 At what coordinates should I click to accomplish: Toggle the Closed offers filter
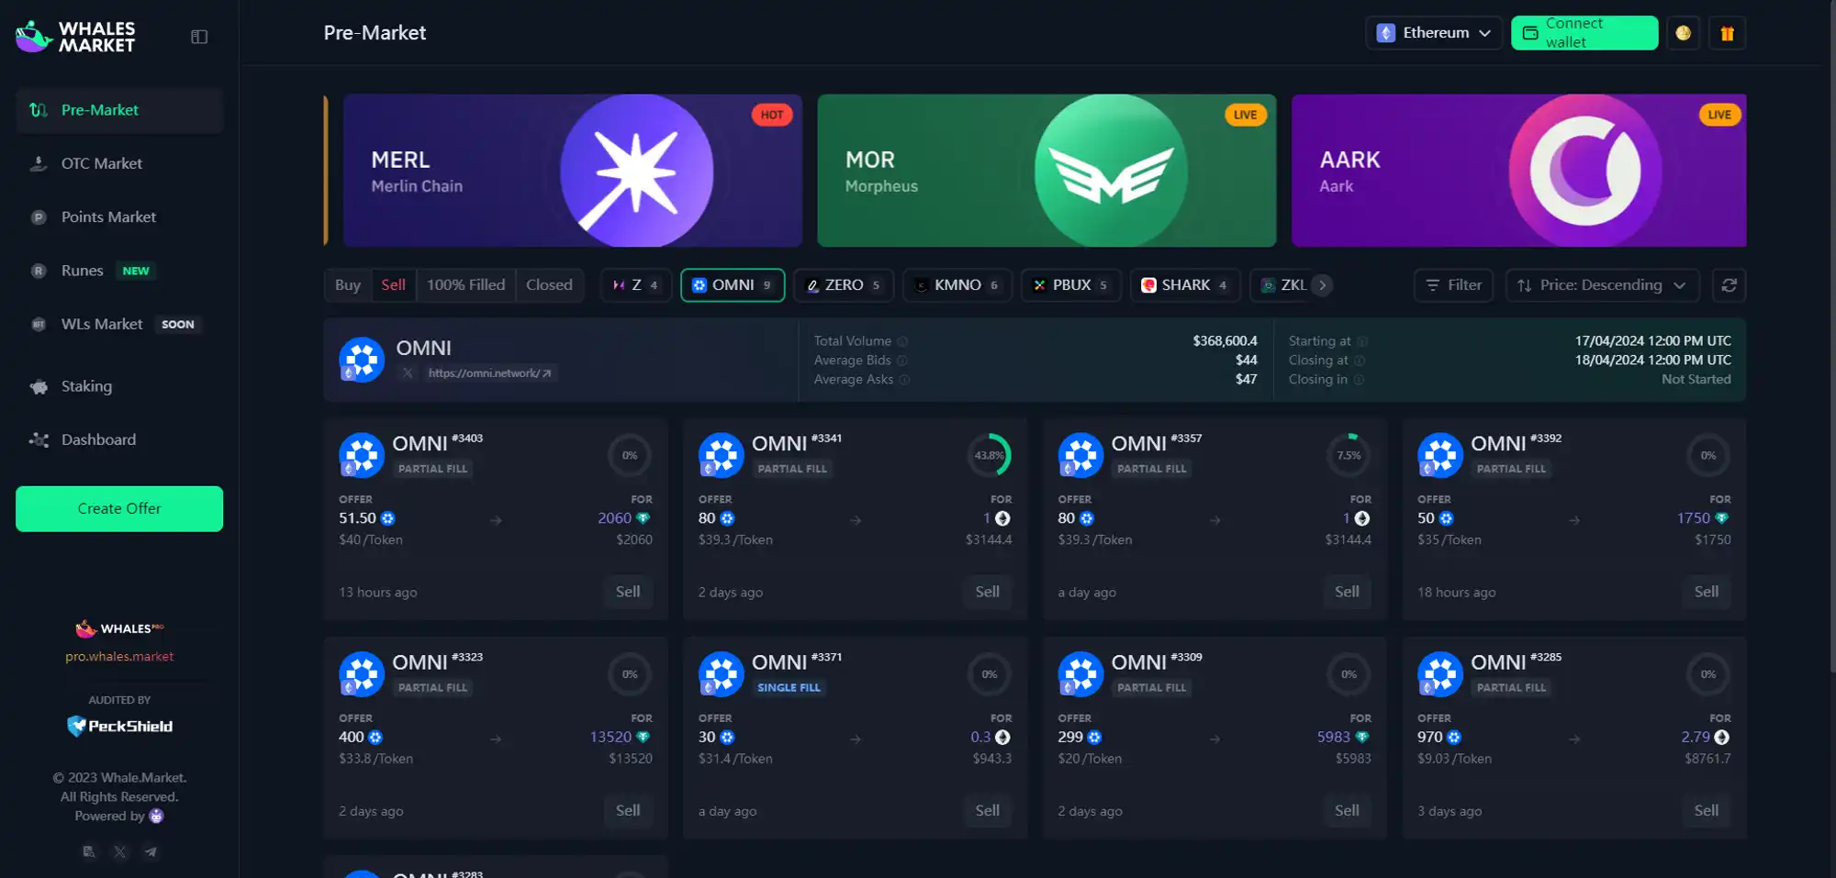point(549,285)
